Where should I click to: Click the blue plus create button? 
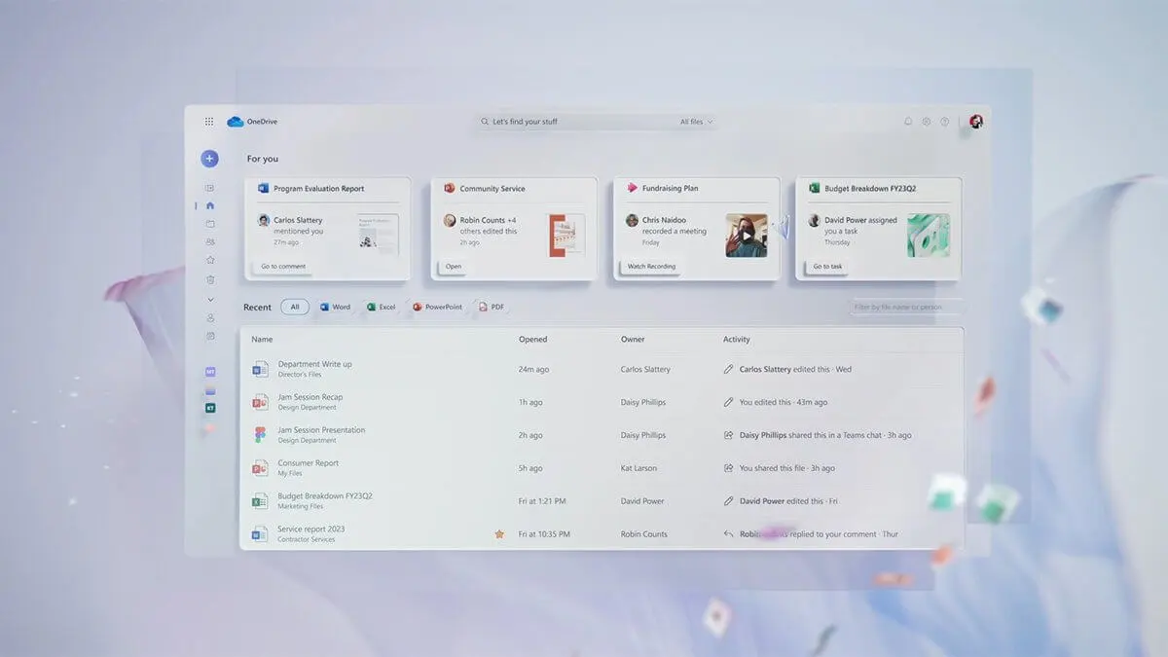pyautogui.click(x=208, y=157)
